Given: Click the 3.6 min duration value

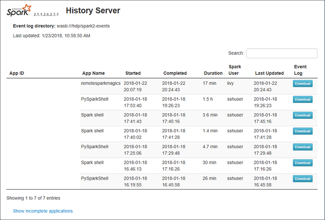Looking at the screenshot, I should click(x=210, y=115).
